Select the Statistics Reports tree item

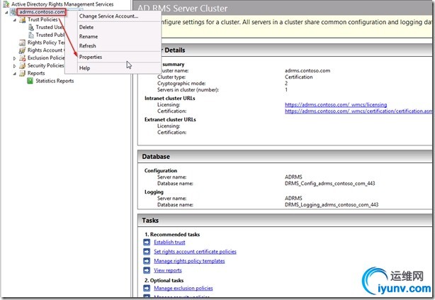pyautogui.click(x=55, y=81)
